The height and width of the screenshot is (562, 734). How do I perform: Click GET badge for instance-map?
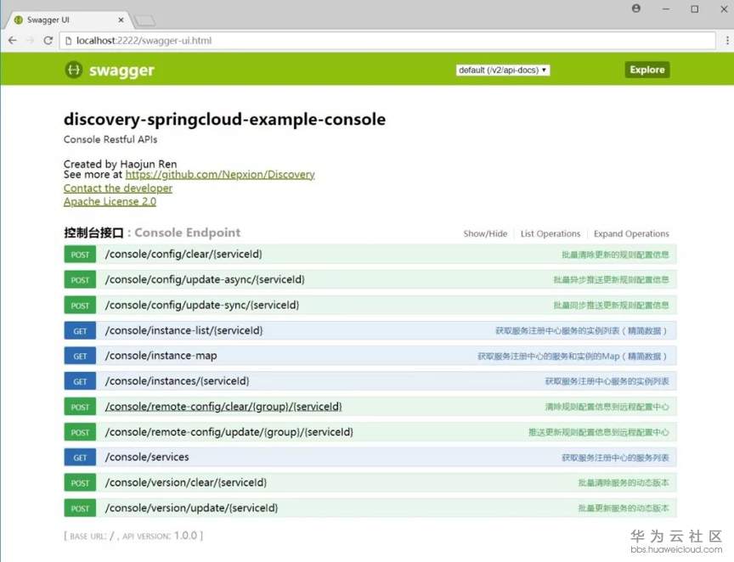[80, 356]
